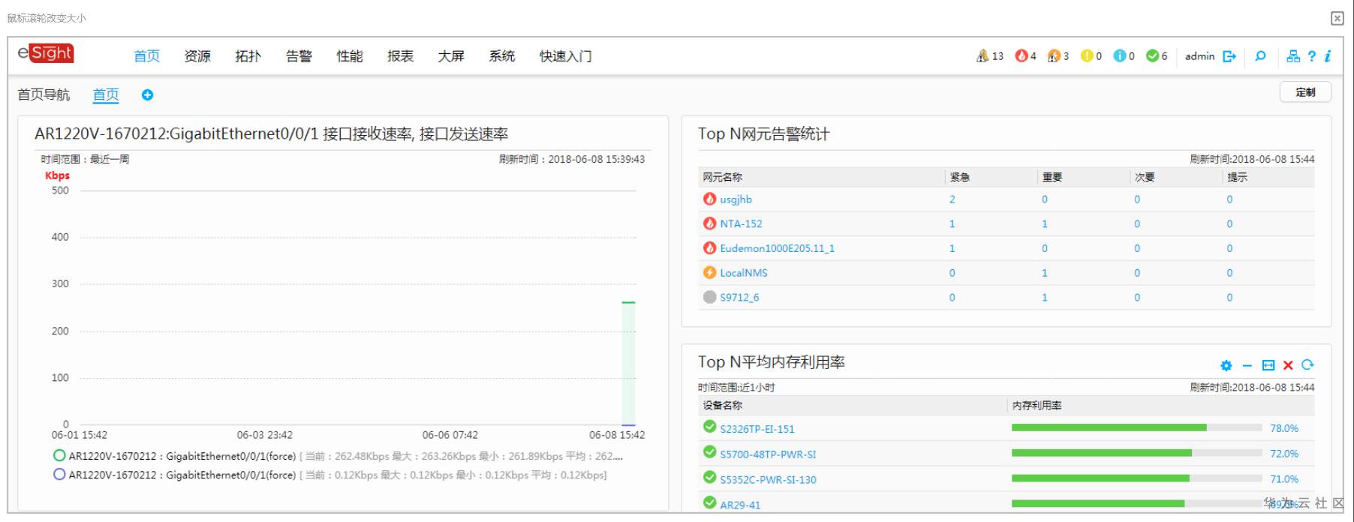Screen dimensions: 1354x522
Task: Sort by 设备名称 column header
Action: point(722,406)
